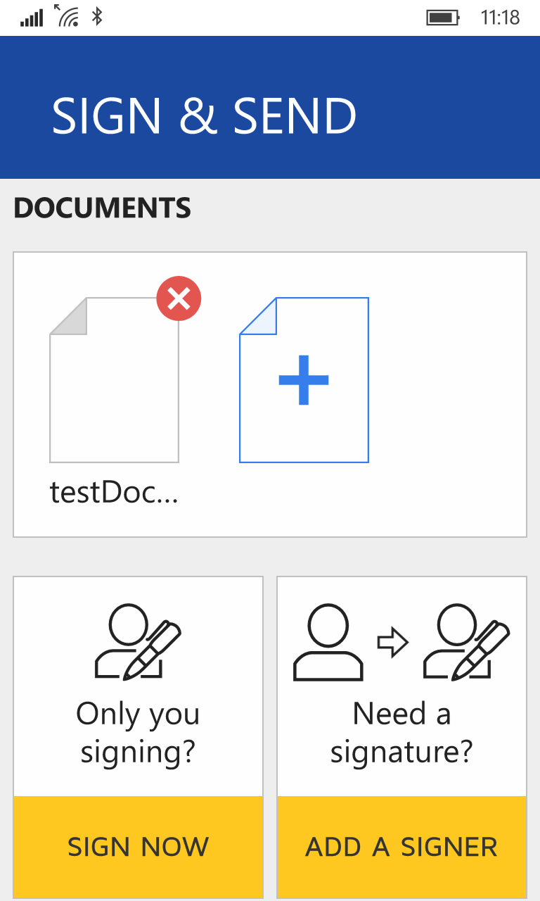The height and width of the screenshot is (901, 540).
Task: Tap the cellular signal strength icon
Action: tap(32, 18)
